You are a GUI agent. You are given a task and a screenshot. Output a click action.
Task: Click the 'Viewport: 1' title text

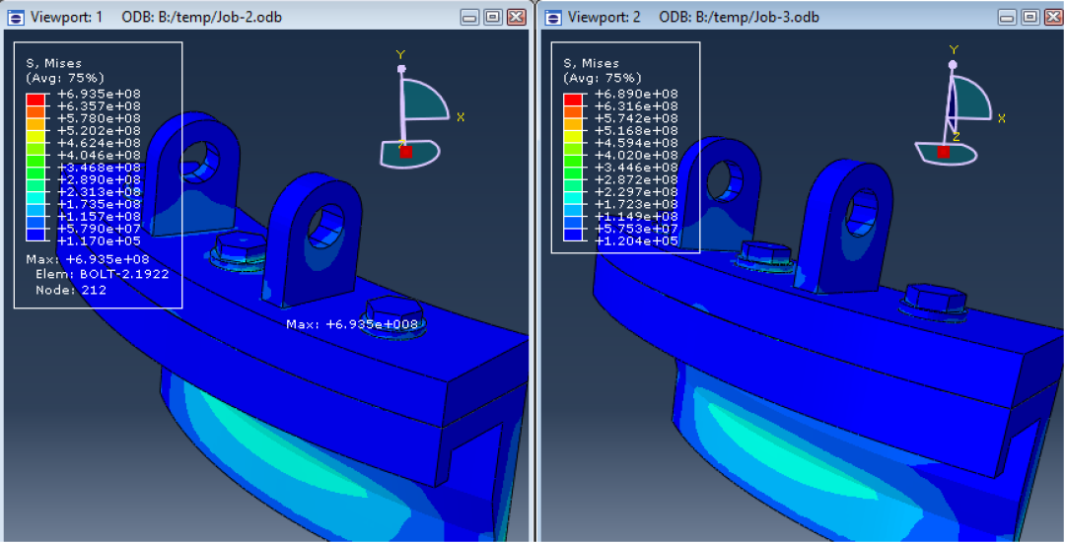(67, 17)
